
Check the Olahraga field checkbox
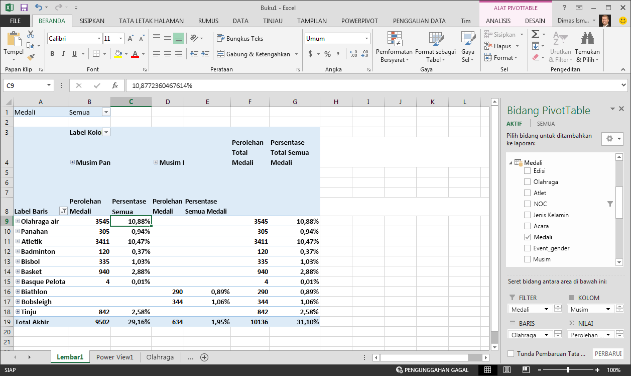click(527, 182)
